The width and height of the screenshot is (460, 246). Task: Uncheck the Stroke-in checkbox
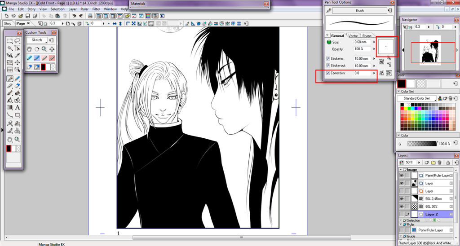tap(328, 58)
